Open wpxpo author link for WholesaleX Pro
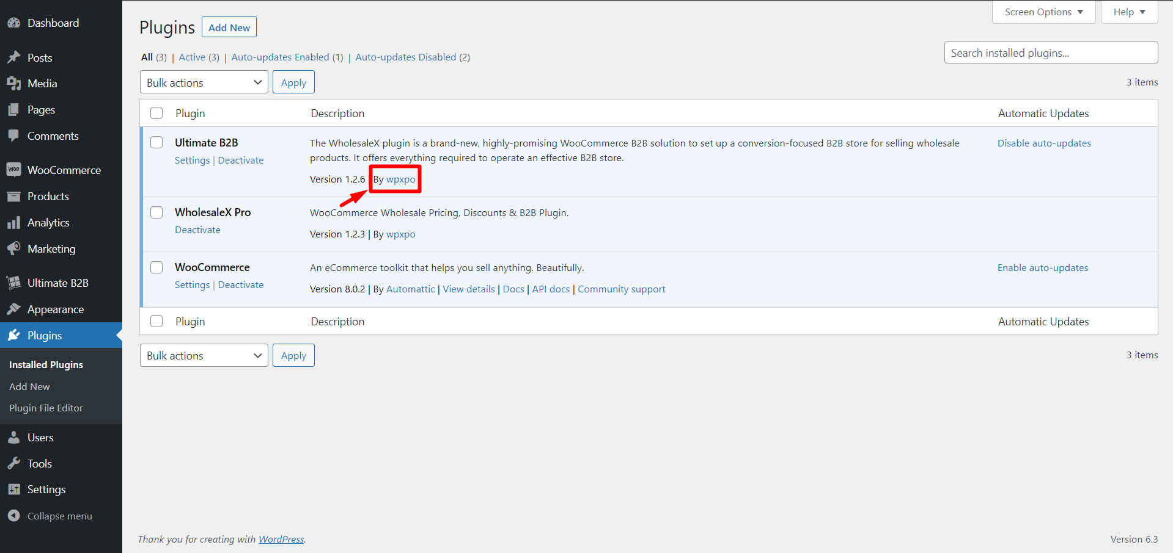The height and width of the screenshot is (553, 1173). 400,234
